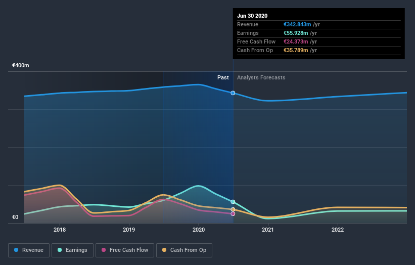Click the €0 y-axis label
Screen dimensions: 415x265
point(15,217)
